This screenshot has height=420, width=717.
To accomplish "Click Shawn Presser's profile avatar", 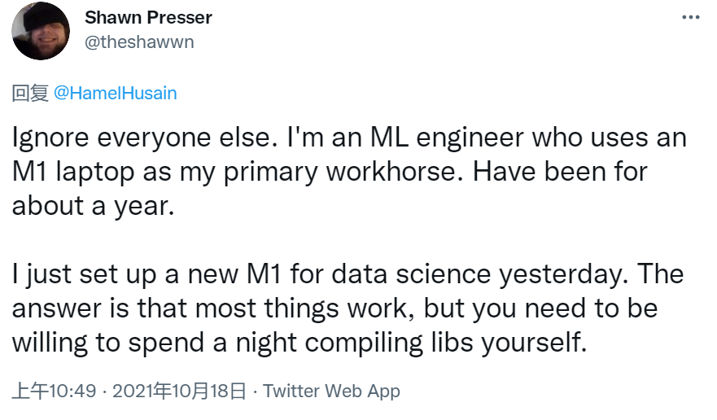I will point(41,31).
